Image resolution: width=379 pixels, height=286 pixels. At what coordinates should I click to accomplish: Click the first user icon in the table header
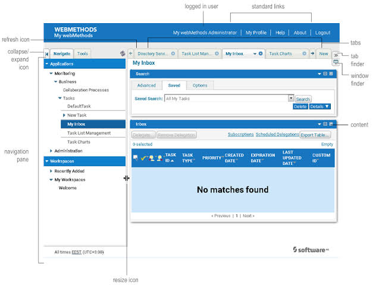click(x=151, y=158)
